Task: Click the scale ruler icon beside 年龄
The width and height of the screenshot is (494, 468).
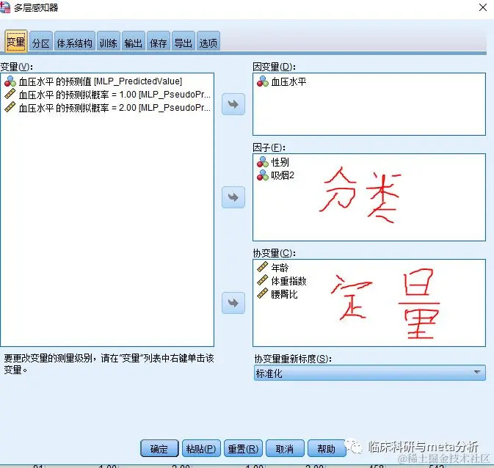Action: (x=263, y=267)
